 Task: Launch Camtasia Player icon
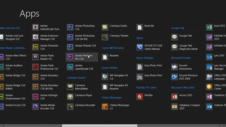pyautogui.click(x=70, y=97)
